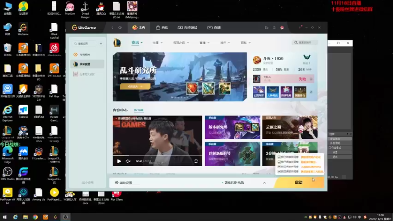Open the Fall Guys desktop file
The height and width of the screenshot is (221, 393).
click(x=54, y=91)
